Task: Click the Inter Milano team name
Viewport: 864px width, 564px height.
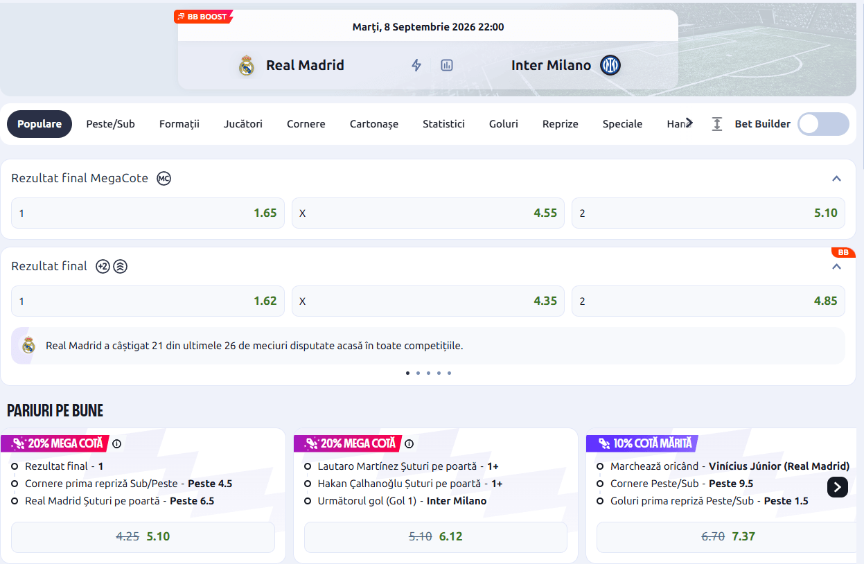Action: pos(551,65)
